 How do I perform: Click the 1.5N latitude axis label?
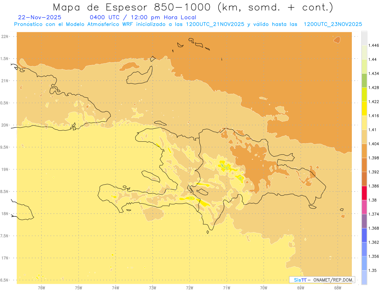click(x=4, y=59)
